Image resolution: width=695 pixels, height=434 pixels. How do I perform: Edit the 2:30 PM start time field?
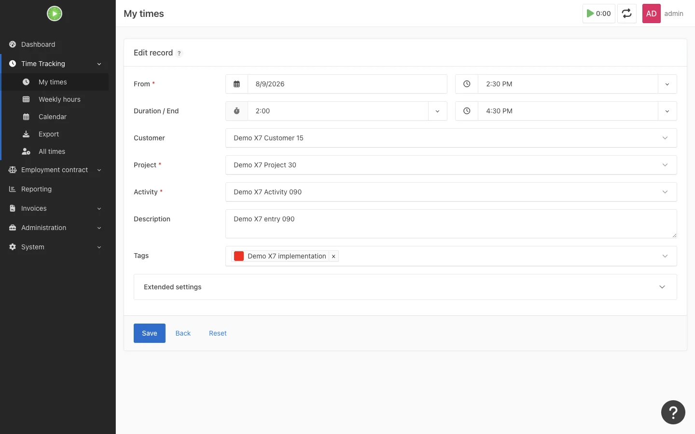(568, 84)
